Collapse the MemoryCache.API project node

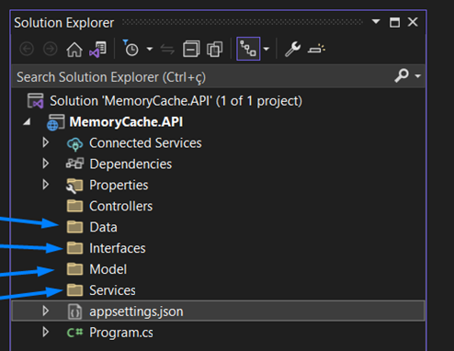27,122
